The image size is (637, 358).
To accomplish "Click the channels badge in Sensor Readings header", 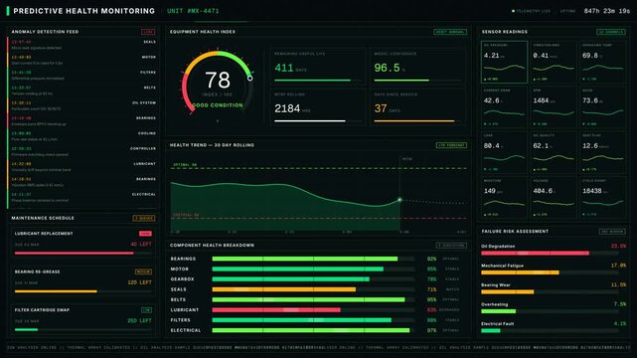I will pos(611,32).
